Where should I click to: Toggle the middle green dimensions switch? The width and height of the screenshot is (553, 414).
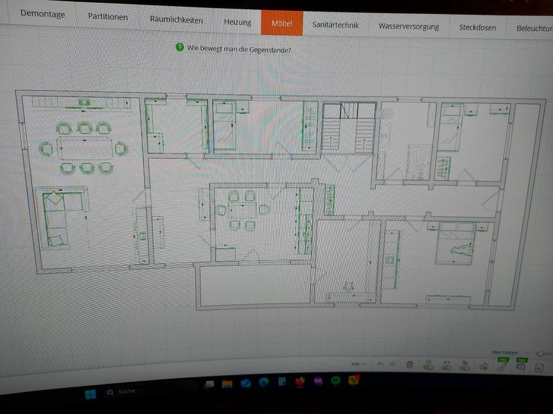point(446,366)
